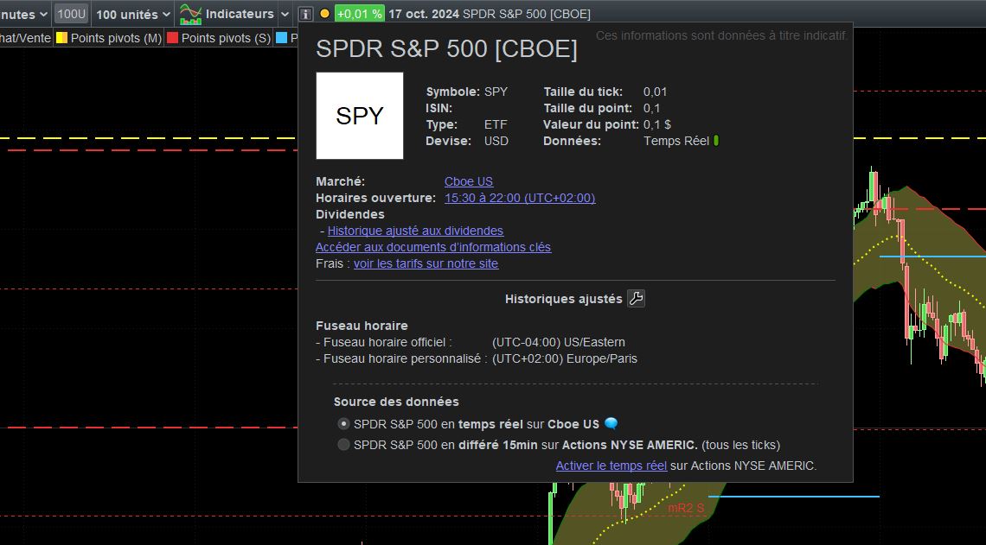Screen dimensions: 986x545
Task: Click the (UTC+02:00) Europe/Paris timezone text
Action: coord(565,358)
